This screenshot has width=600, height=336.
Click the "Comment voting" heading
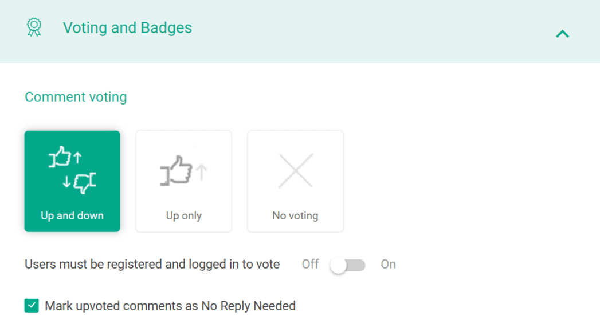click(x=76, y=97)
